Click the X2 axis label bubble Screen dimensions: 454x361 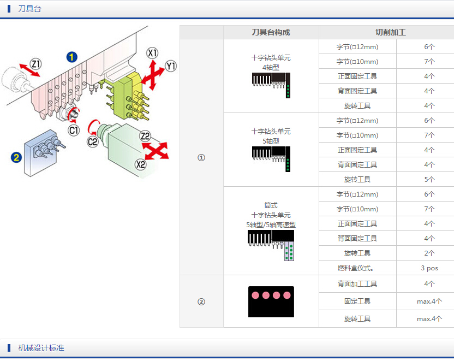(x=141, y=164)
